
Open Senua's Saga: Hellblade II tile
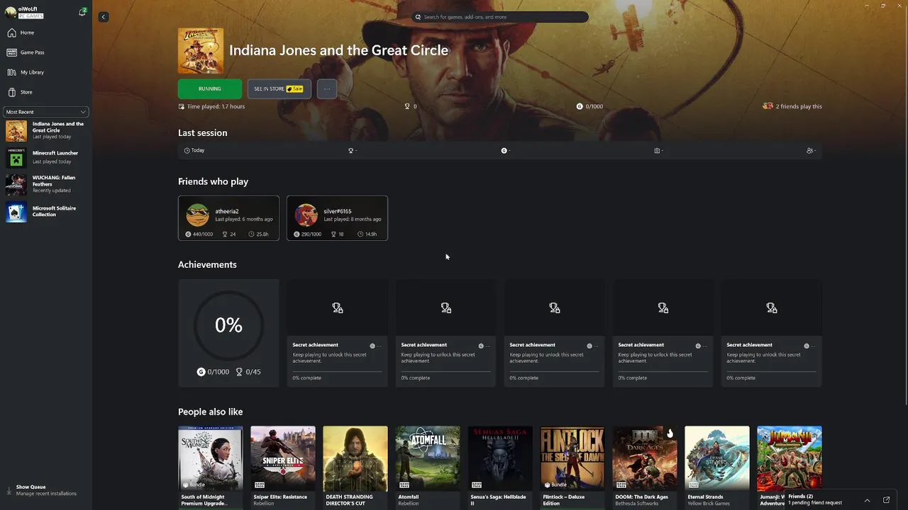click(x=500, y=466)
